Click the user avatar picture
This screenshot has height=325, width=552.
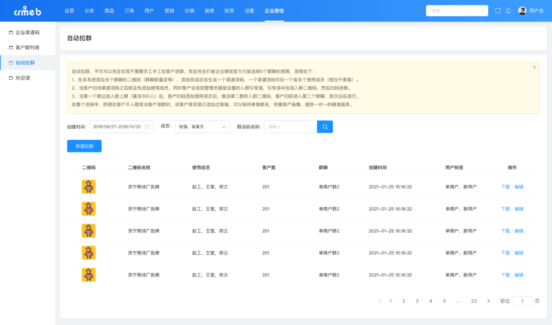(522, 11)
